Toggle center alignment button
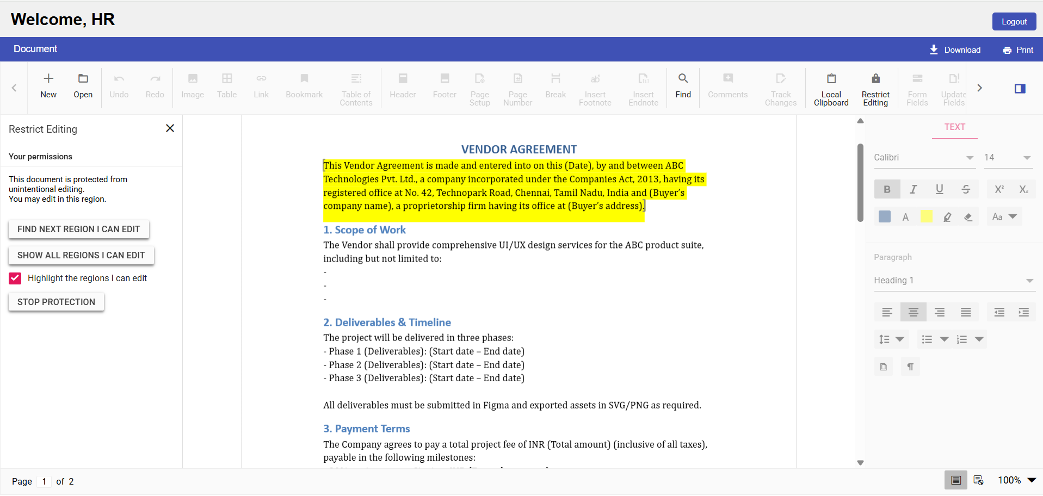Image resolution: width=1043 pixels, height=496 pixels. pos(913,312)
